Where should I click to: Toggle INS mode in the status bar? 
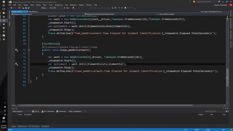224,130
